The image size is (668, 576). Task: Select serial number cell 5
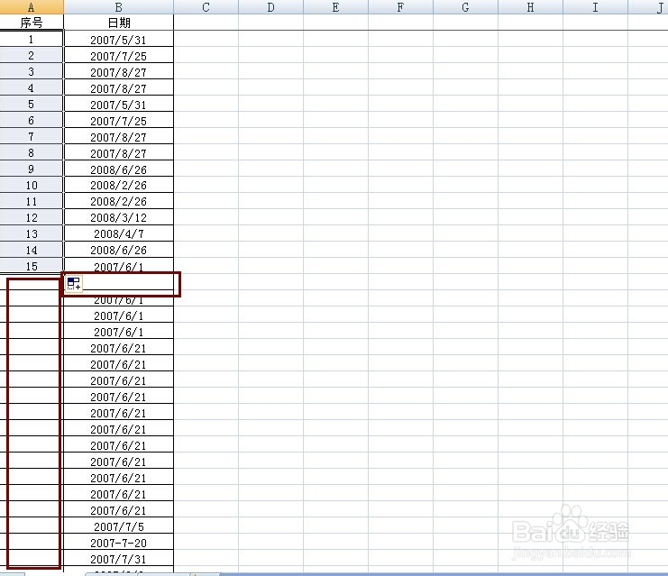tap(32, 104)
